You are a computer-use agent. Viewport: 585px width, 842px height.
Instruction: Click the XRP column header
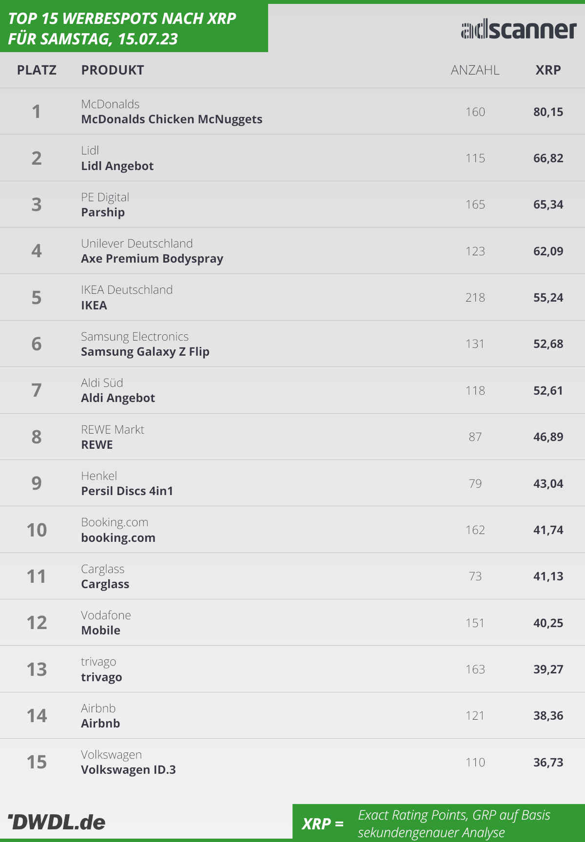coord(548,70)
